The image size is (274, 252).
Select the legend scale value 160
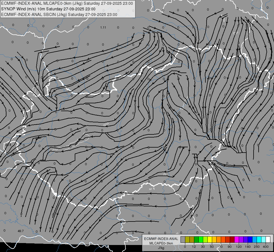pos(248,247)
